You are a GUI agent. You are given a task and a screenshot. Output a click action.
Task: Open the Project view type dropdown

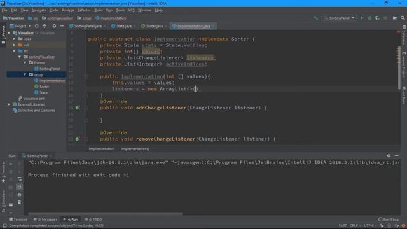pos(20,26)
